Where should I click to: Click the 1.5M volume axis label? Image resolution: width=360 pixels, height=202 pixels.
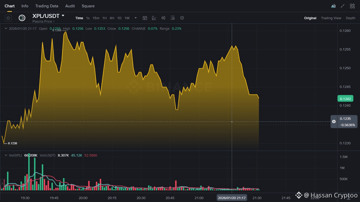tap(344, 157)
